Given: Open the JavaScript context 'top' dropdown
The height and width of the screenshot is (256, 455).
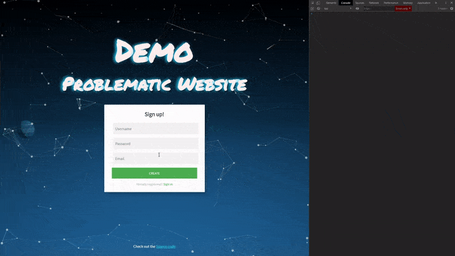Looking at the screenshot, I should 337,9.
